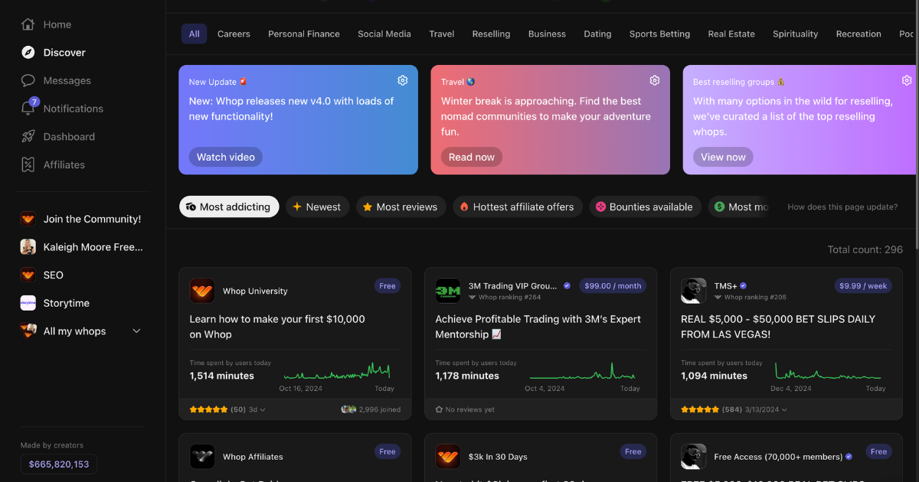Open How does this page update? link
Viewport: 919px width, 482px height.
click(x=842, y=207)
